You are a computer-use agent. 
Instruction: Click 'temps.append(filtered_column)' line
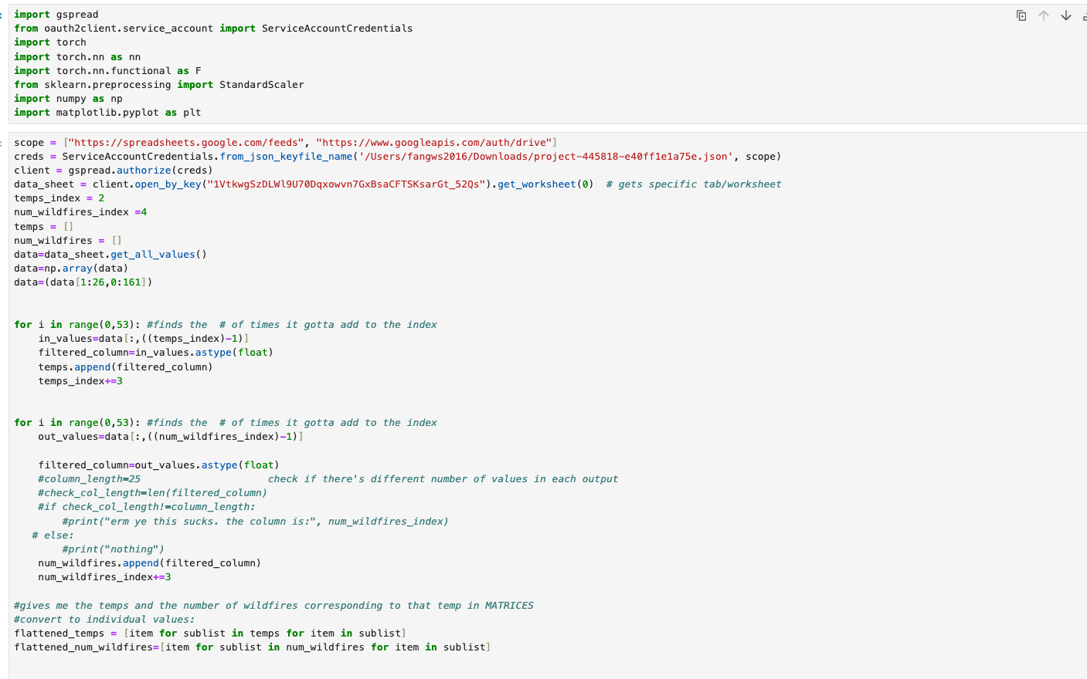[126, 367]
